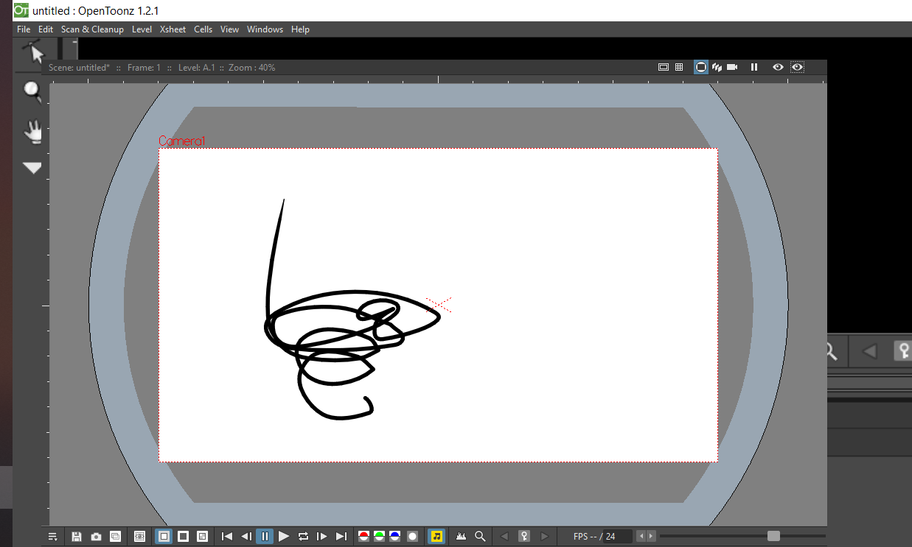Toggle the yellow sound music note icon
Image resolution: width=912 pixels, height=547 pixels.
(436, 537)
